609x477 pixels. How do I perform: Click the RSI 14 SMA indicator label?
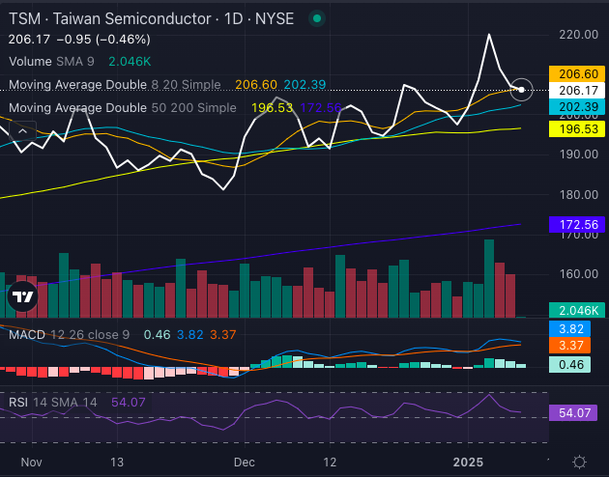56,400
